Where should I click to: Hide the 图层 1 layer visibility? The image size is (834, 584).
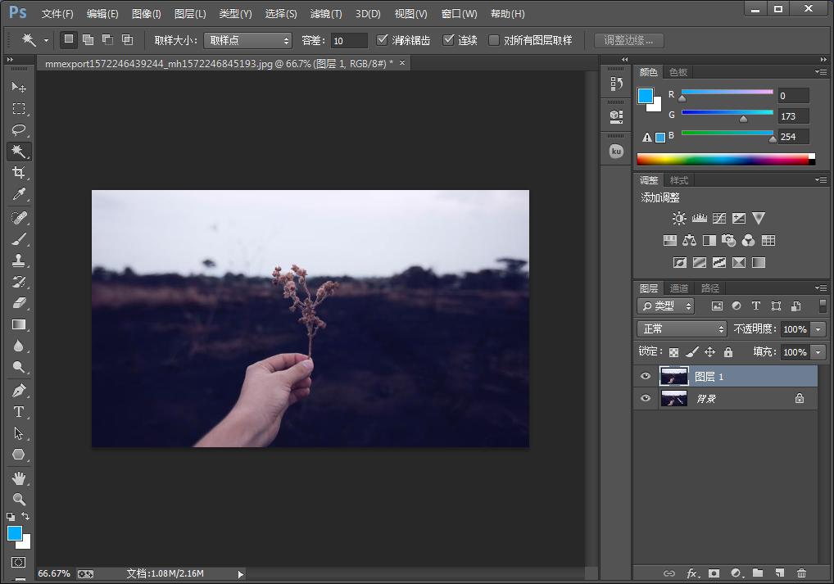point(646,377)
